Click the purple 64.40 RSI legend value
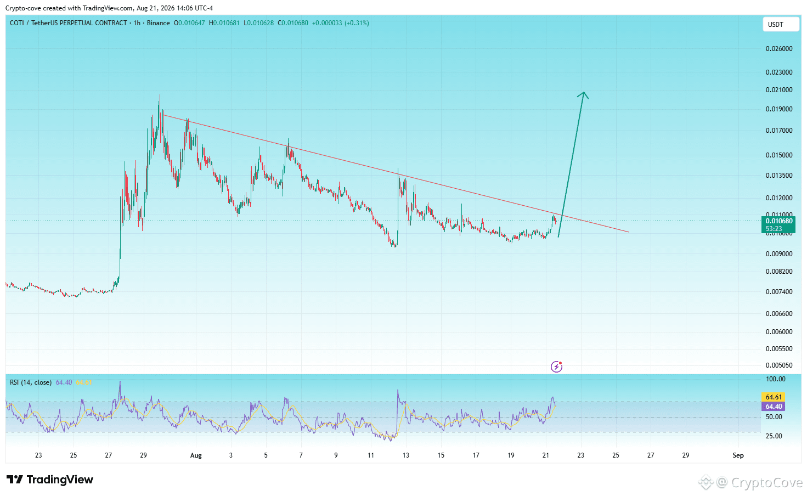 (64, 382)
